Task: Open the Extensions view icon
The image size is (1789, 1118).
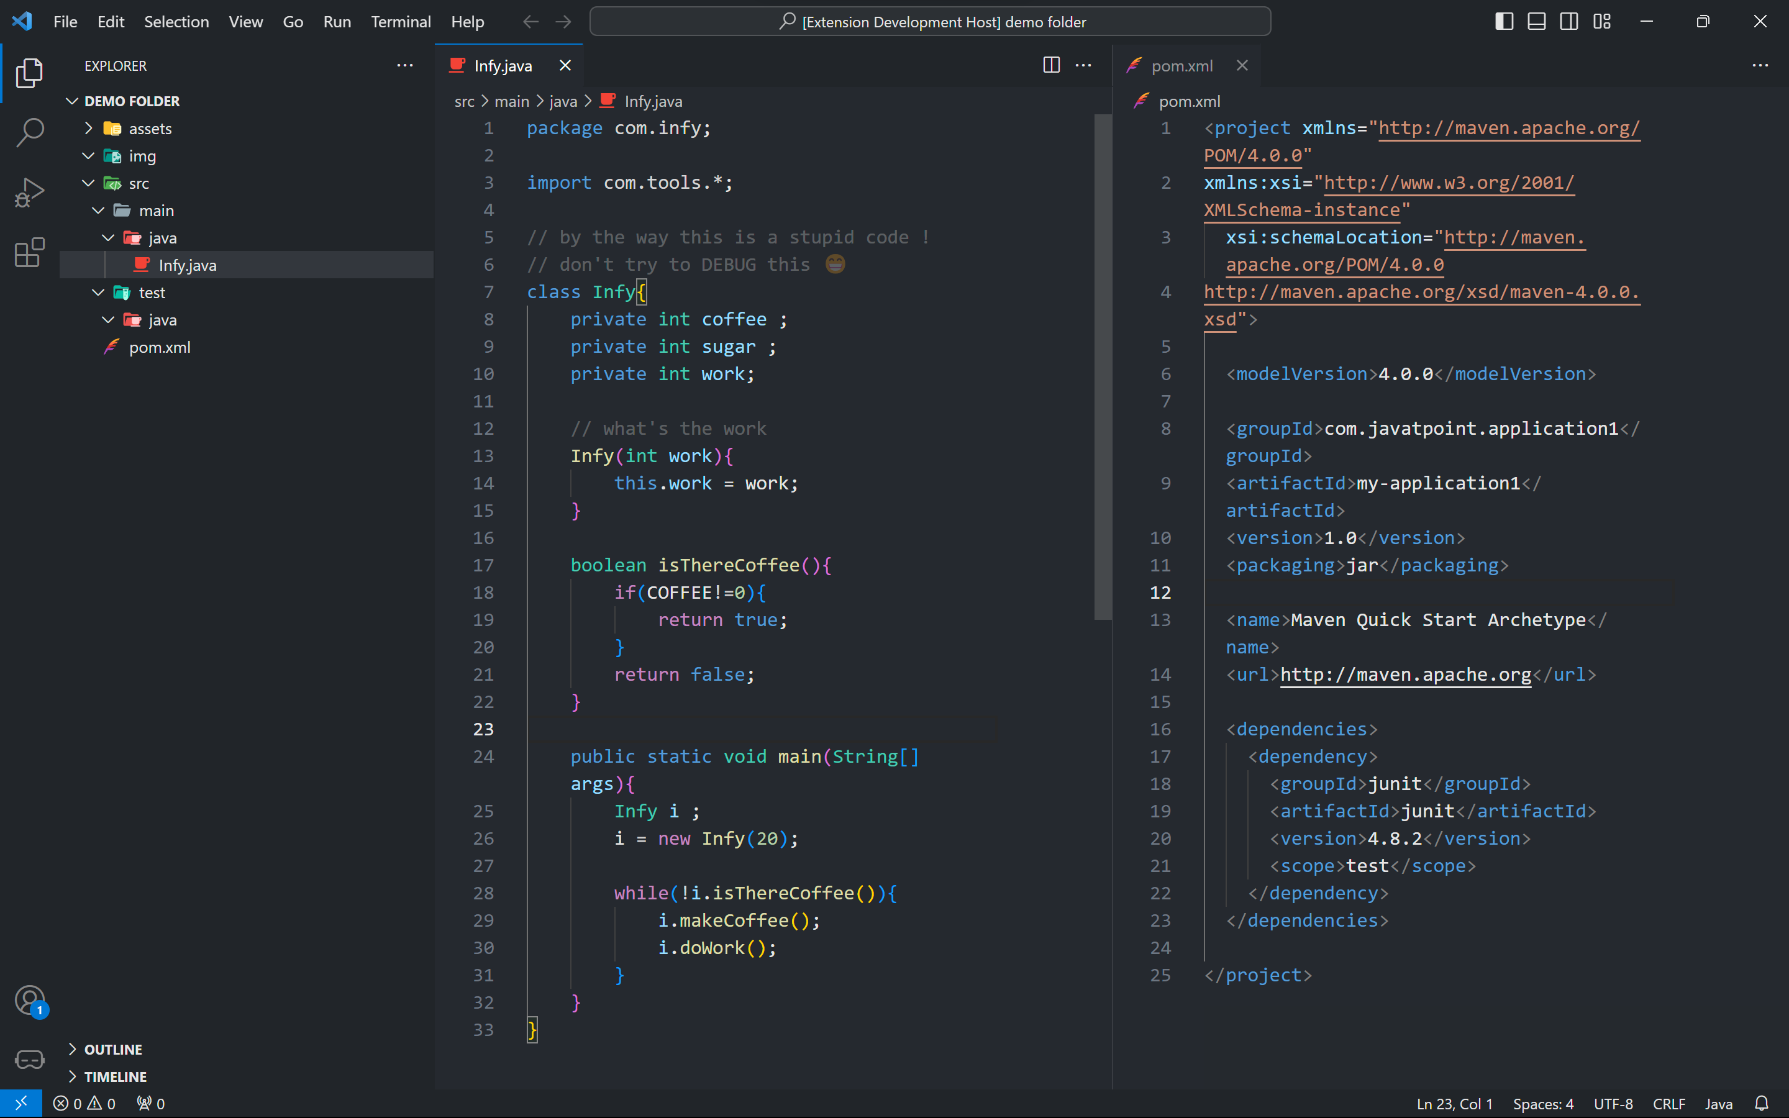Action: tap(30, 253)
